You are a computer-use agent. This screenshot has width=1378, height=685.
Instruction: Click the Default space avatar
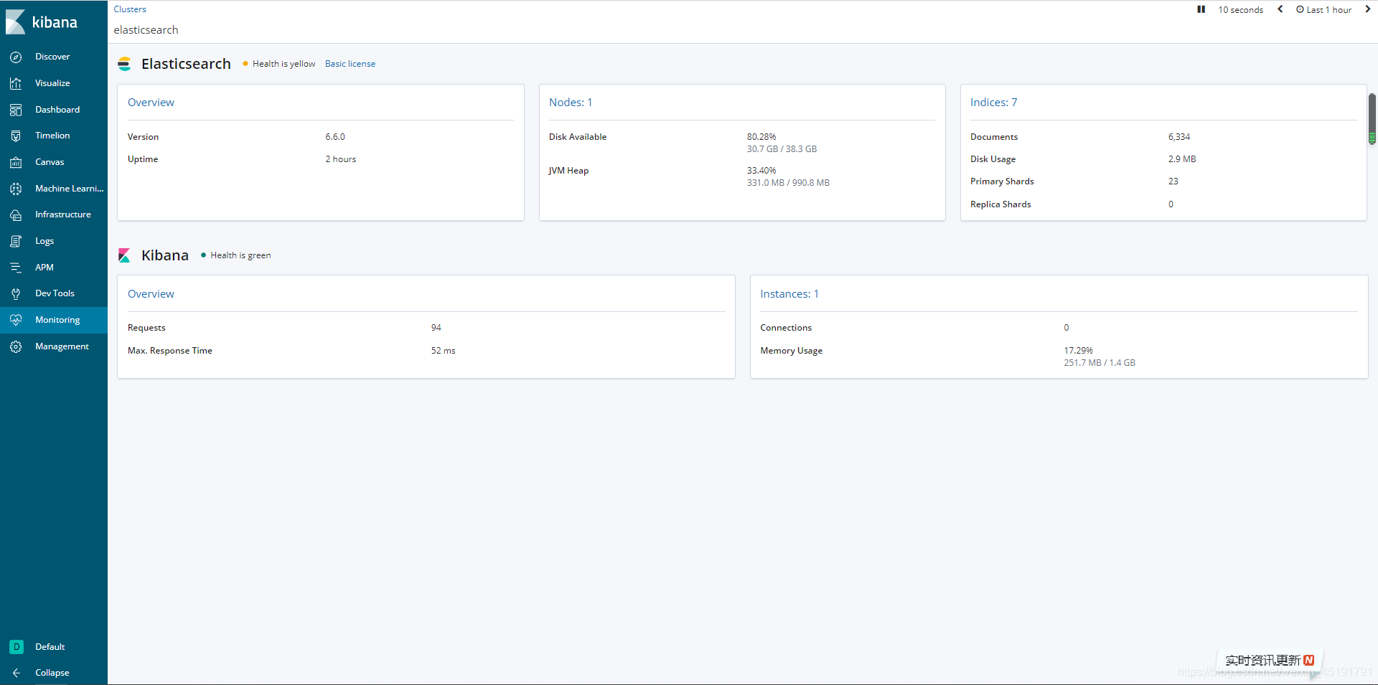[17, 647]
